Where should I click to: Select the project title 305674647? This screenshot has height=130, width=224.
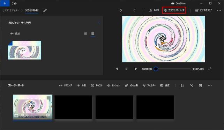tap(32, 10)
